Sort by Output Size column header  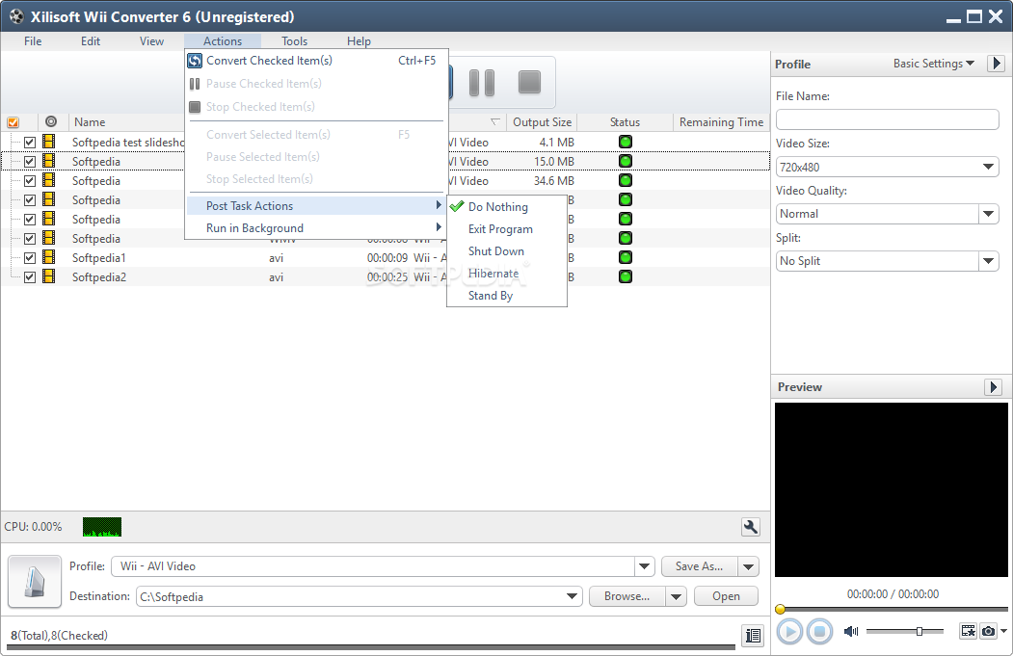tap(542, 122)
